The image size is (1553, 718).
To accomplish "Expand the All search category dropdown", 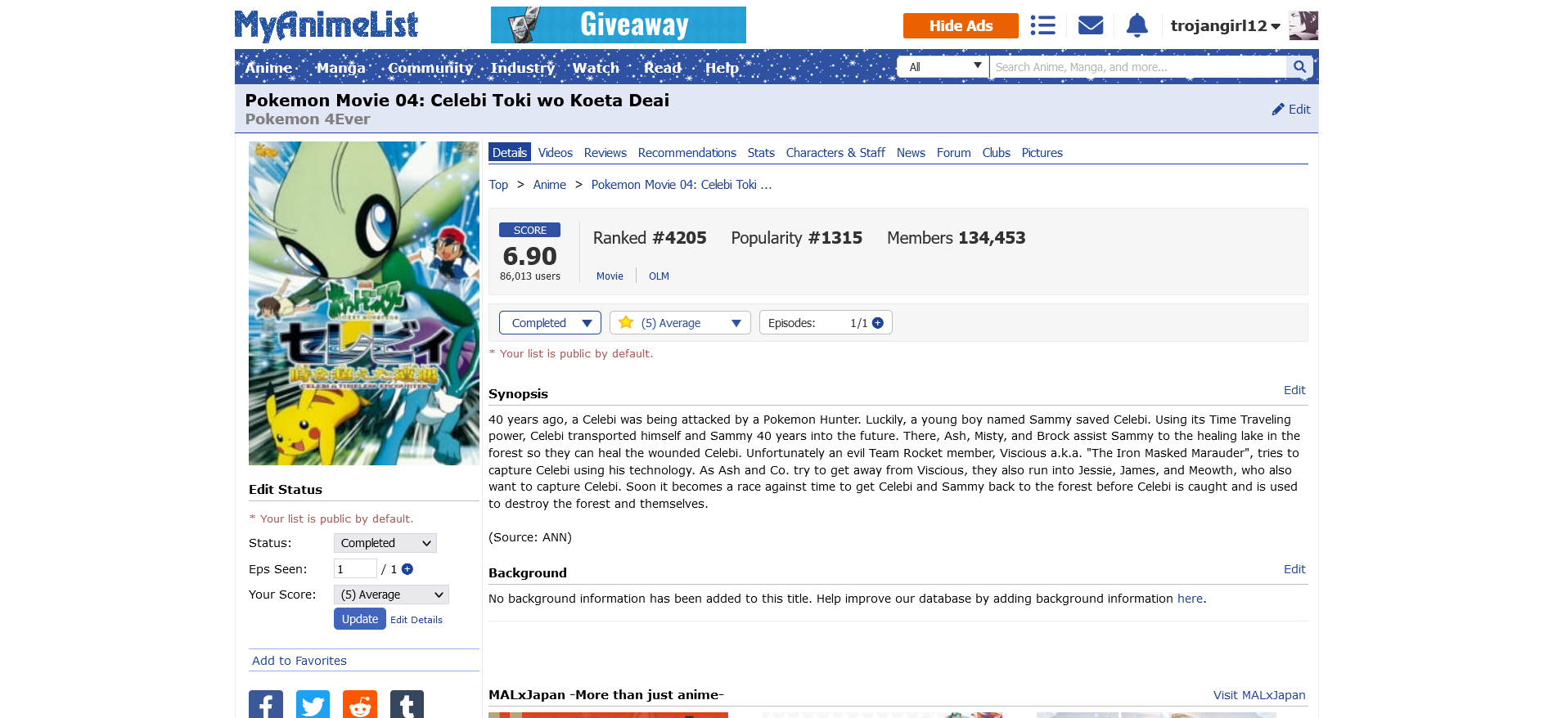I will click(943, 67).
